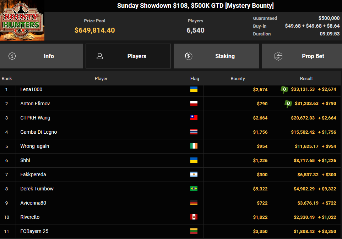Click the buy-in value $49.68 + $49.68 + $8.64
Image resolution: width=342 pixels, height=239 pixels.
(312, 26)
